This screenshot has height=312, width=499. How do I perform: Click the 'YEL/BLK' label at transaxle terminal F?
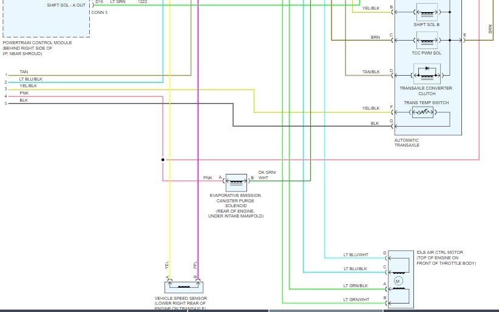pyautogui.click(x=371, y=108)
